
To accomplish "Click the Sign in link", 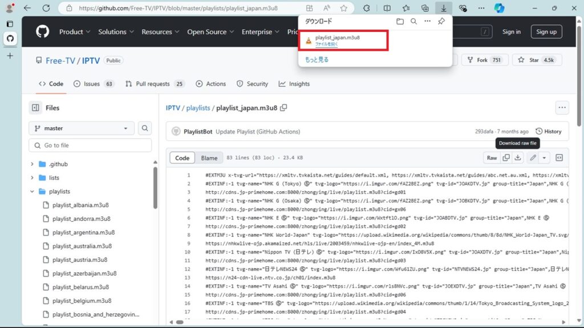I will [512, 32].
